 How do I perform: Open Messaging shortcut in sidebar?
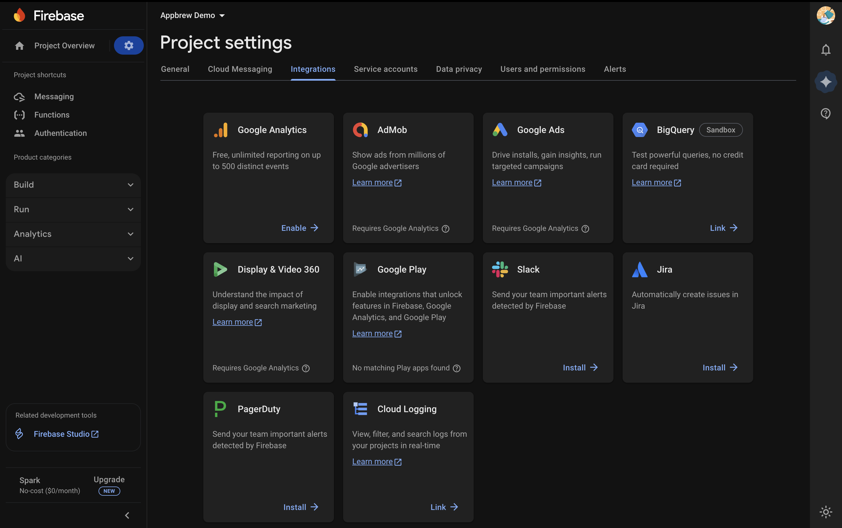point(54,96)
